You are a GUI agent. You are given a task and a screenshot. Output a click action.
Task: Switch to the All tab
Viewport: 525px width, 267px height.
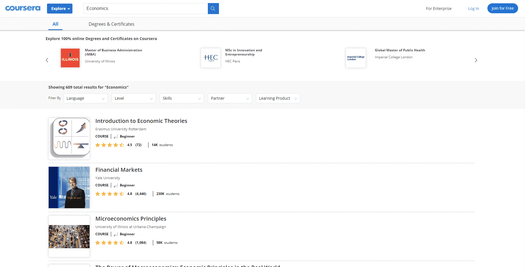pos(55,24)
